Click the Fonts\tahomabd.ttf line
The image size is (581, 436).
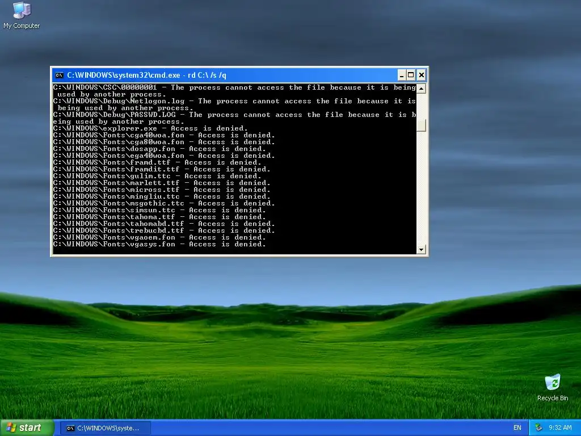point(164,224)
